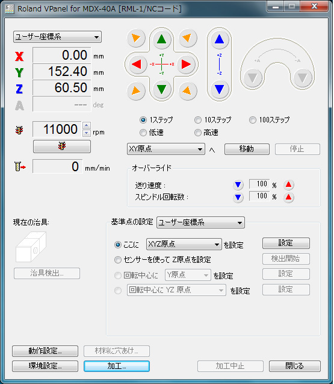Open the 回転中心に YZ 原点 dropdown
This screenshot has height=384, width=334.
pyautogui.click(x=176, y=290)
